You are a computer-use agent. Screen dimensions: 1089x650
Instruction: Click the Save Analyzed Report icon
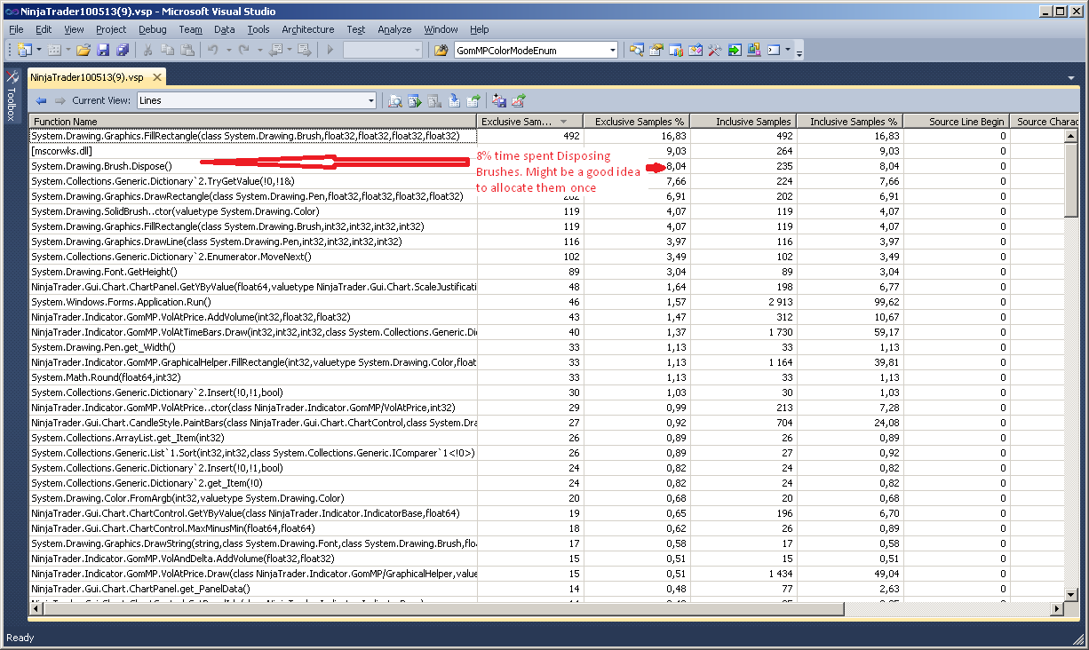[499, 100]
